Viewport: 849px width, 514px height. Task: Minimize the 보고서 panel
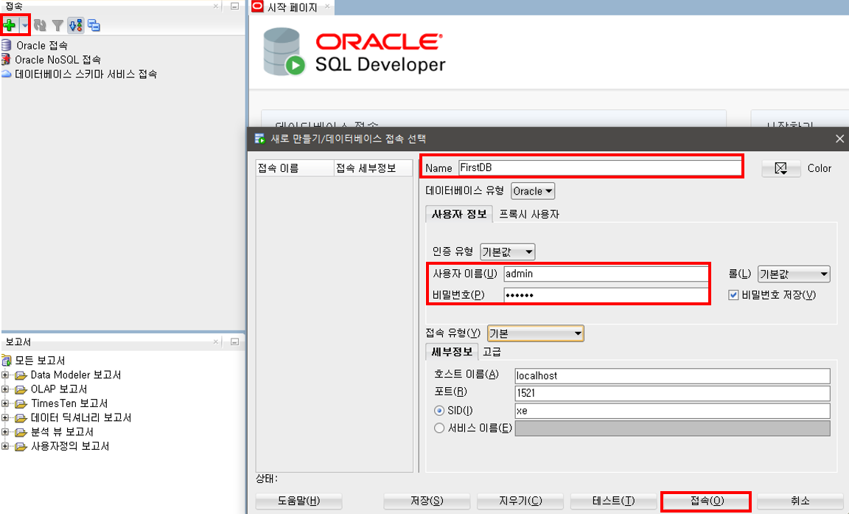tap(234, 341)
